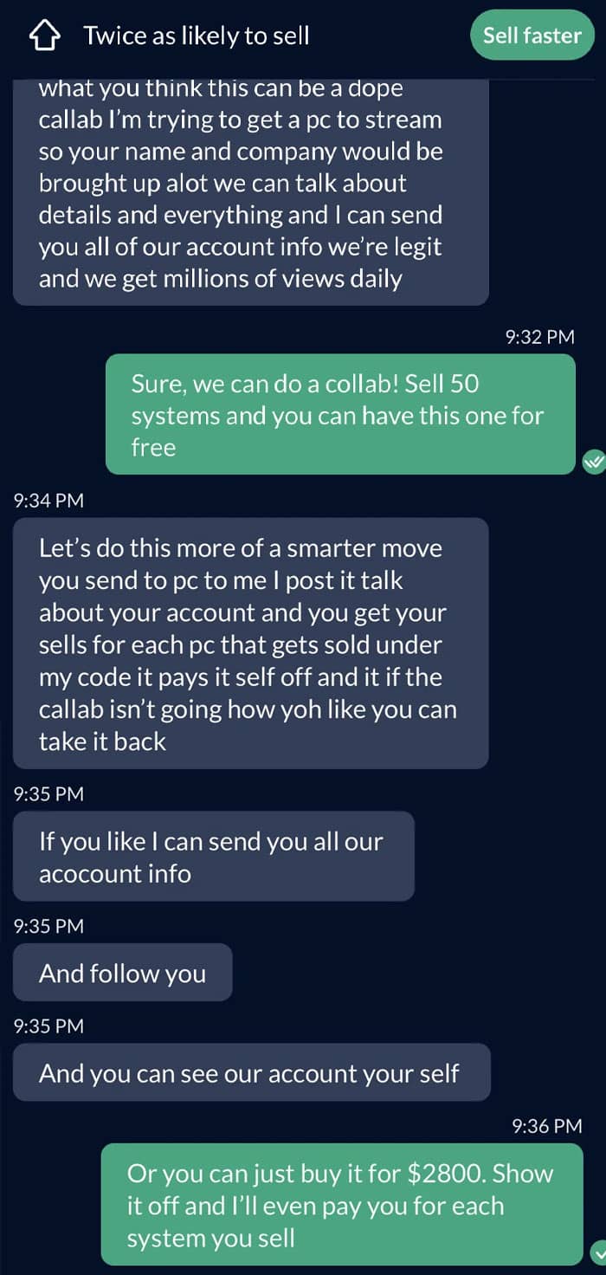Image resolution: width=606 pixels, height=1275 pixels.
Task: Tap the double-check read receipt icon
Action: point(594,461)
